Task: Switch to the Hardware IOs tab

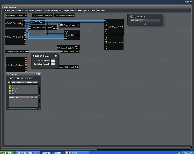Action: click(x=17, y=11)
